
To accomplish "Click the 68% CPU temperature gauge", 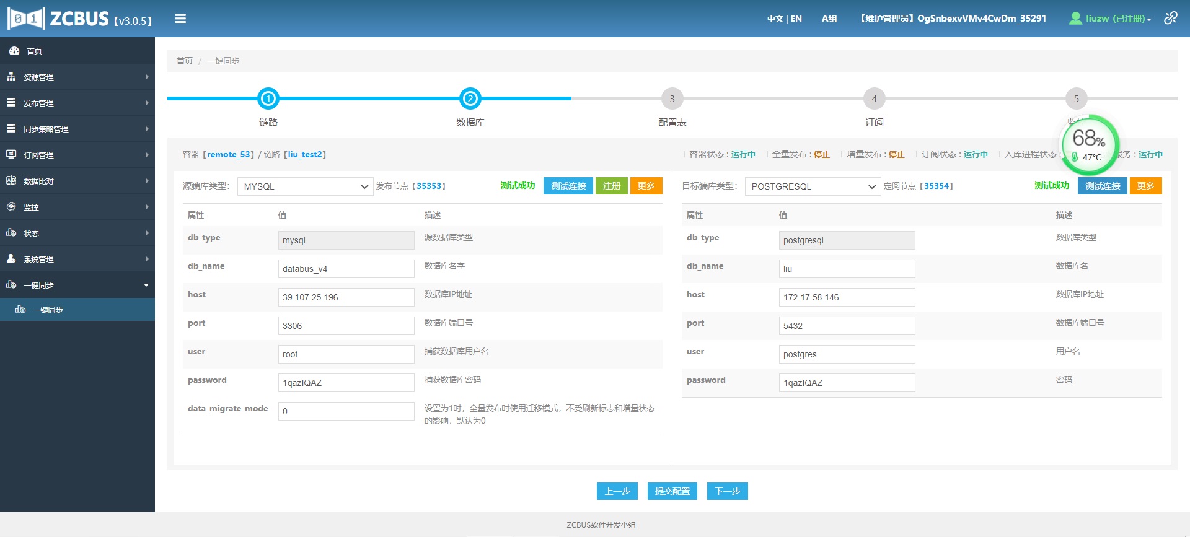I will (x=1090, y=144).
